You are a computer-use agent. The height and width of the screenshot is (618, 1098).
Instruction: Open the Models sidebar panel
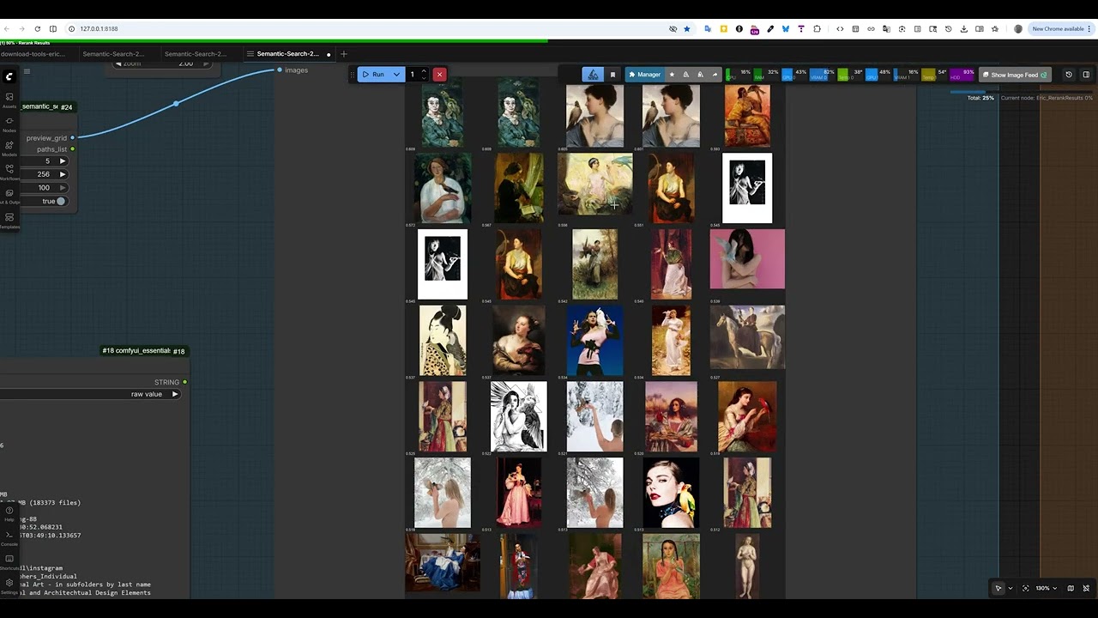[x=9, y=148]
